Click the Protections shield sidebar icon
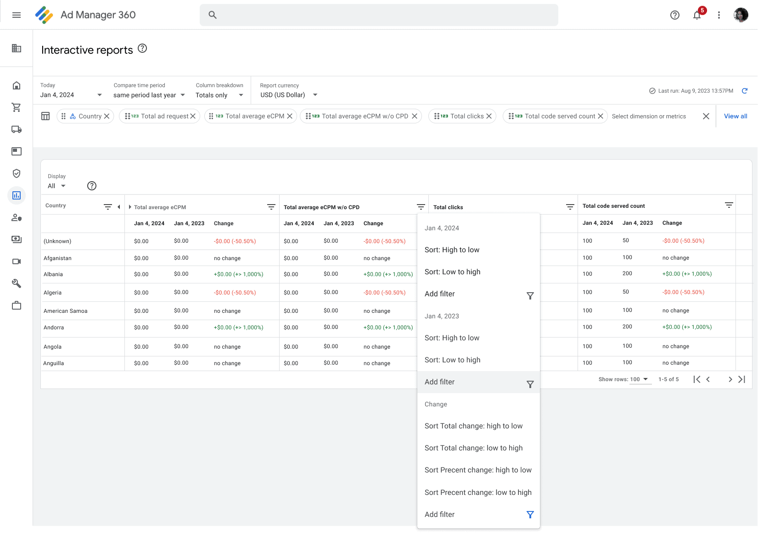The width and height of the screenshot is (758, 533). pyautogui.click(x=17, y=173)
